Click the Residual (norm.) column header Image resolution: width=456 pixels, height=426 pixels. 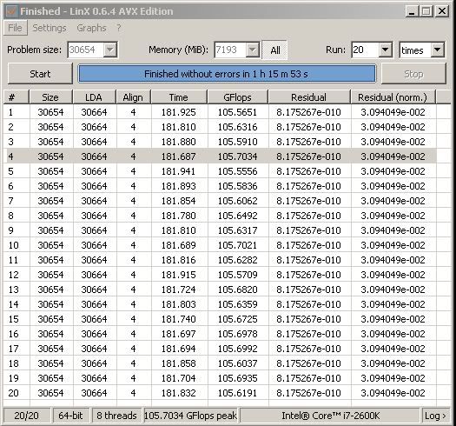click(393, 97)
